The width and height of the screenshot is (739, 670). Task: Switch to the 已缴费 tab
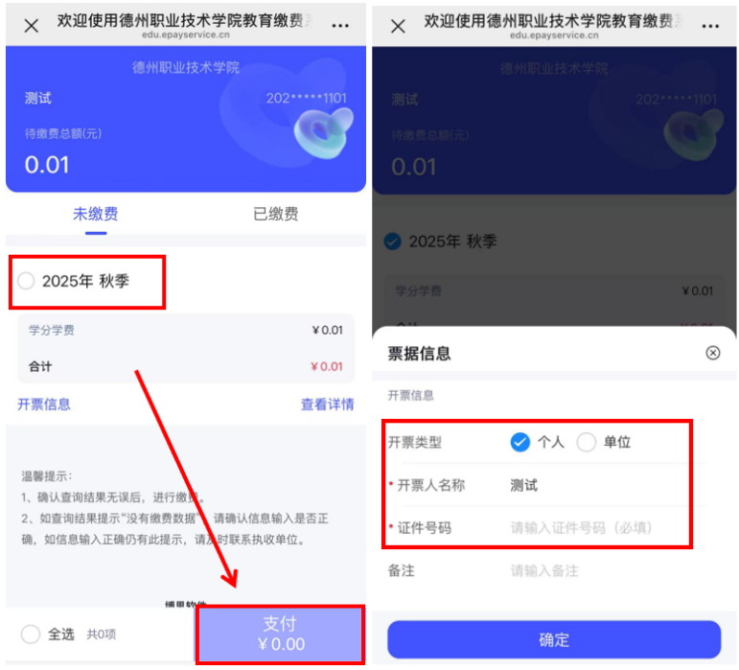click(276, 214)
